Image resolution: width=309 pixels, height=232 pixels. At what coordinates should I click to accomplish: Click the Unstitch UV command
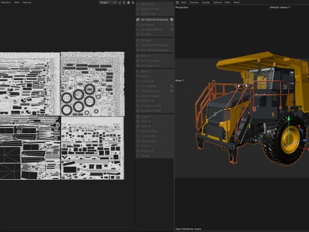(x=154, y=101)
